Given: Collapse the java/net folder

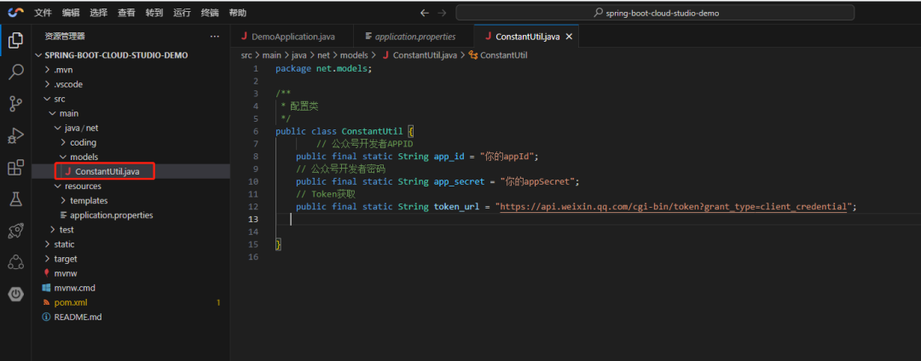Looking at the screenshot, I should point(130,128).
